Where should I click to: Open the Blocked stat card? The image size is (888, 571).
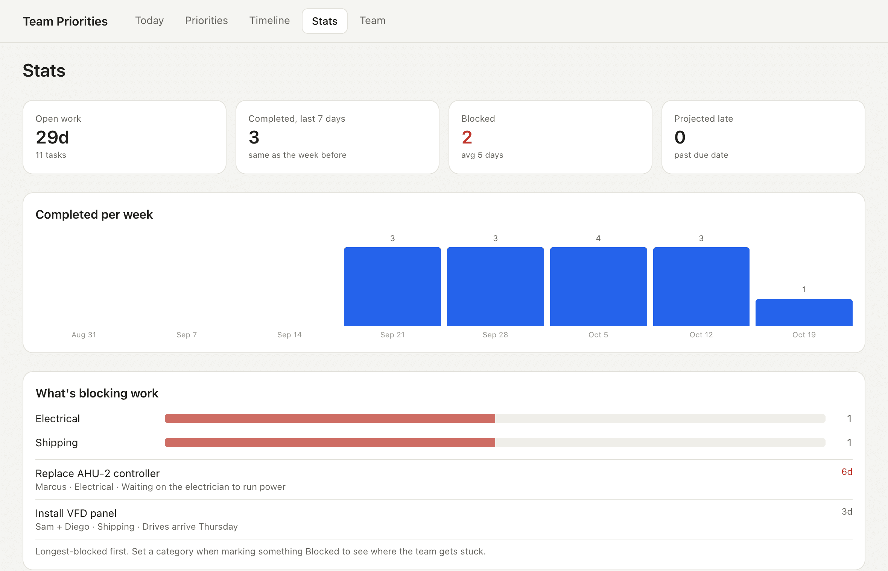550,137
